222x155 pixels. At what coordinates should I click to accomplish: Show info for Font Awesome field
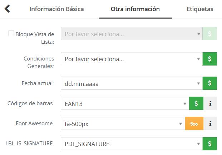tap(210, 123)
